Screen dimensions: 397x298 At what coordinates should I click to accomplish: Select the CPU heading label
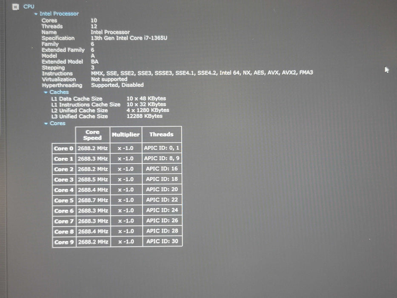click(29, 6)
